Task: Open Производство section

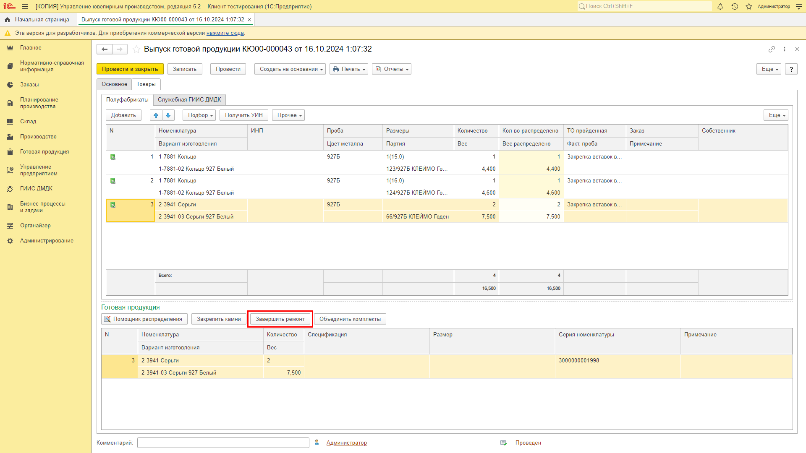Action: [38, 137]
